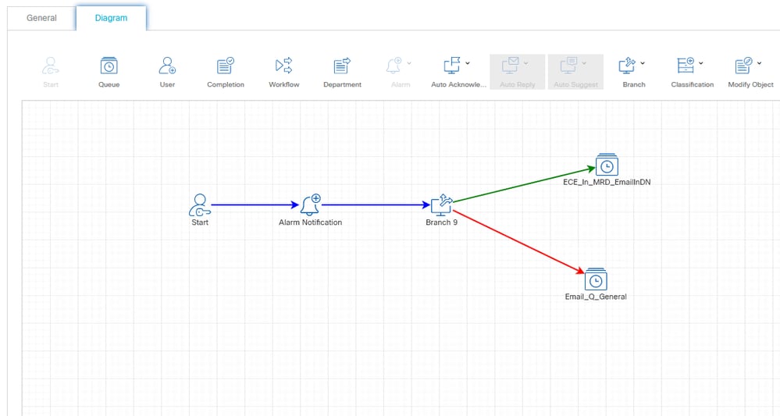Select the Branch tool in toolbar

coord(627,66)
